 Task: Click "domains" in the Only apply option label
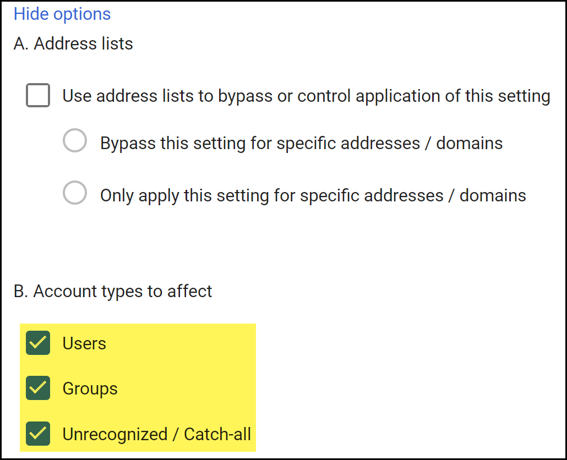coord(493,195)
